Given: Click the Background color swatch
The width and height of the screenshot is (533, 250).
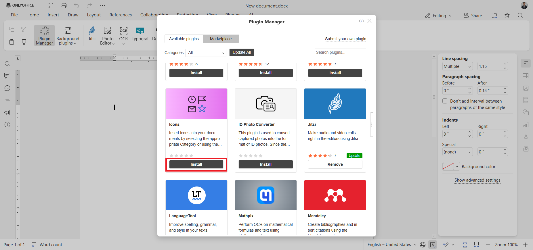Looking at the screenshot, I should pyautogui.click(x=448, y=166).
